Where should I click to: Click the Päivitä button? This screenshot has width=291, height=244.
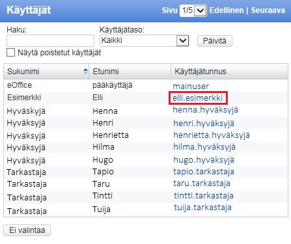click(x=214, y=41)
